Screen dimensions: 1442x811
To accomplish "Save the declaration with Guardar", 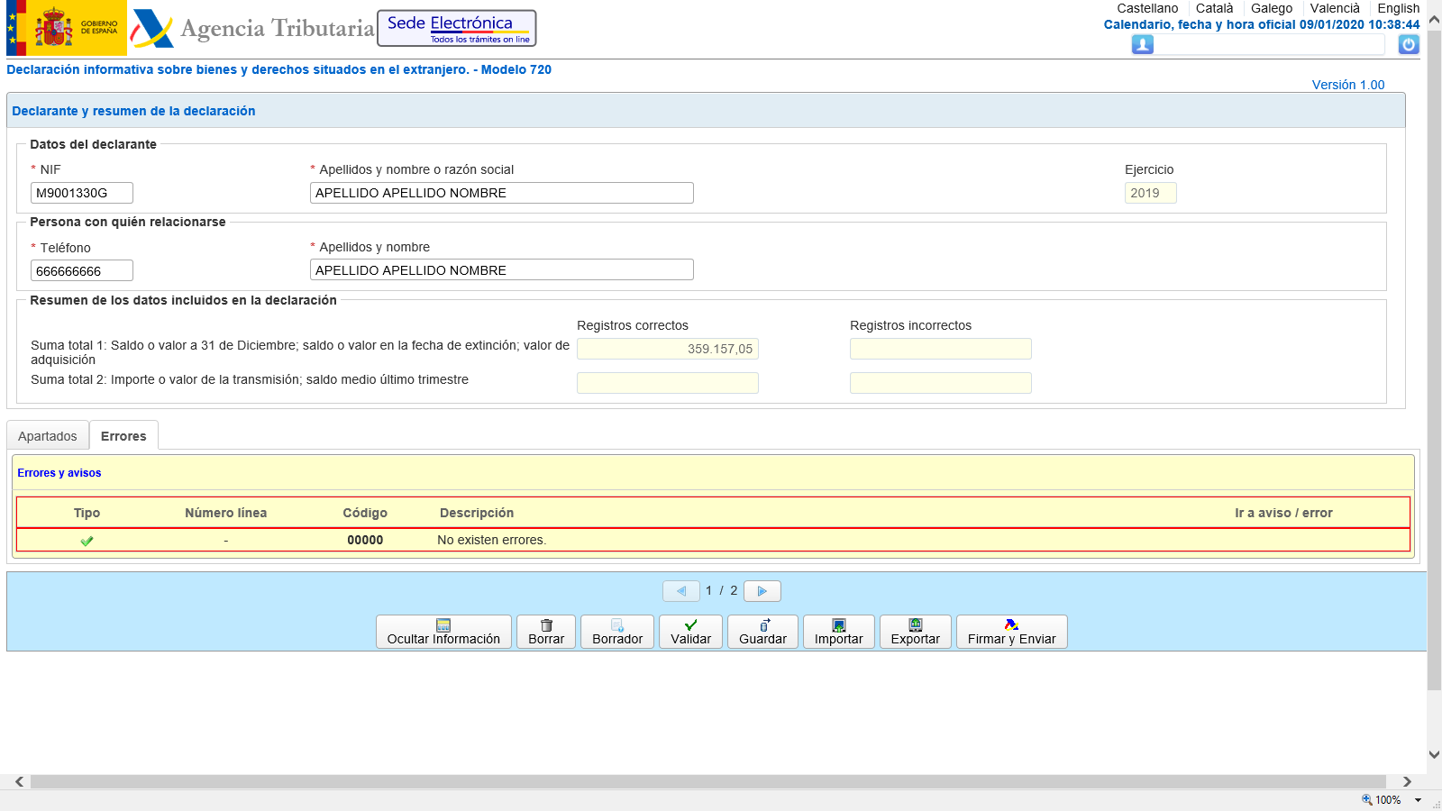I will pos(762,632).
